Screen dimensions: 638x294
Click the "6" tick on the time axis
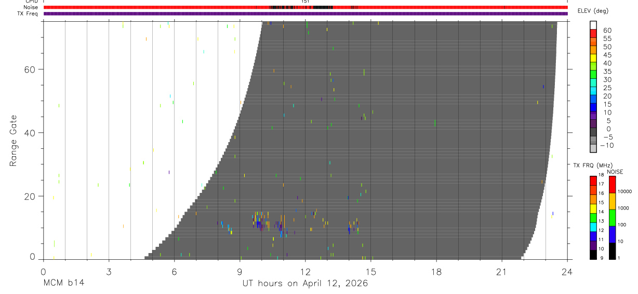[174, 272]
